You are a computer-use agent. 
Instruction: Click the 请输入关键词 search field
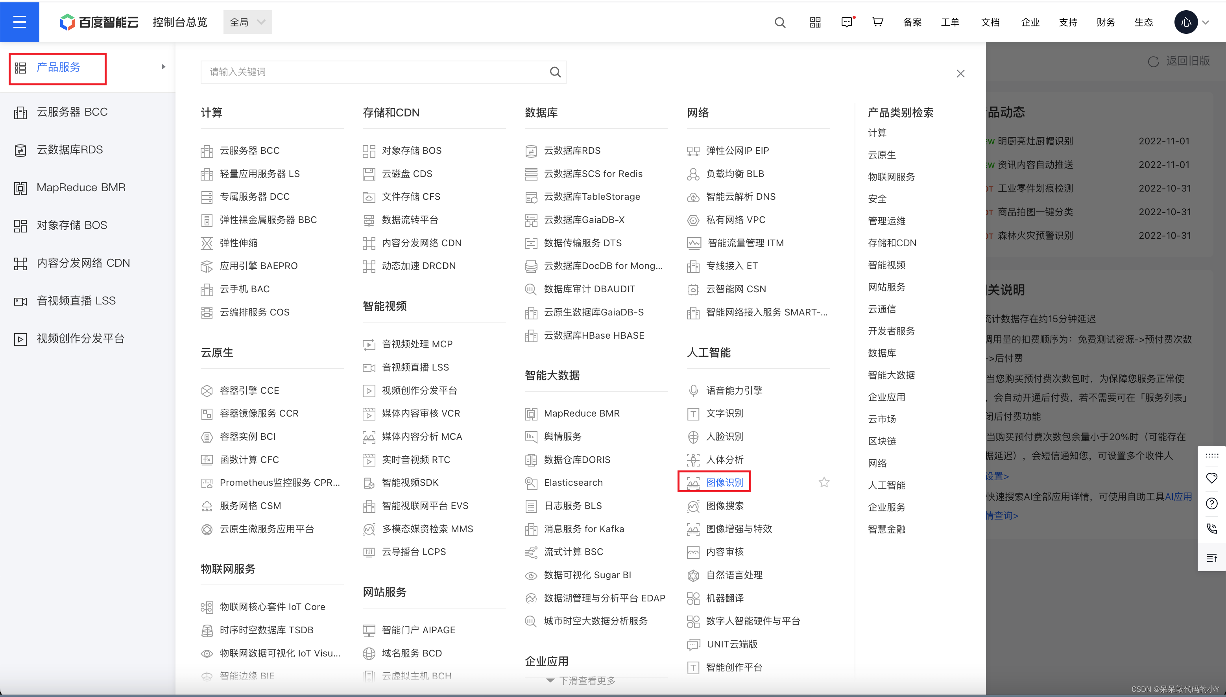pyautogui.click(x=383, y=72)
